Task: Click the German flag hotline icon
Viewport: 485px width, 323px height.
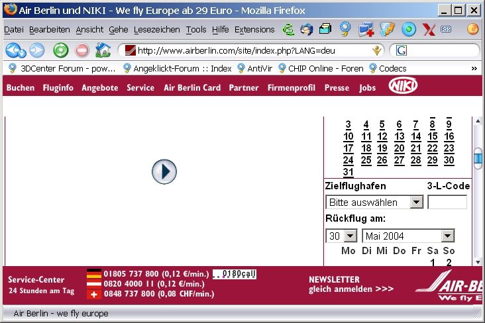Action: tap(93, 274)
